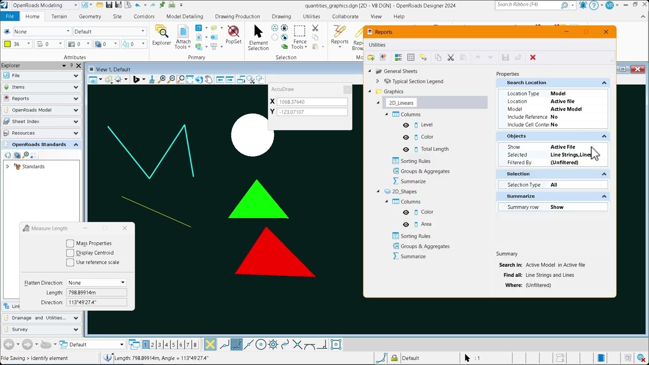Switch to the Terrain ribbon tab
Viewport: 649px width, 365px height.
click(x=59, y=16)
